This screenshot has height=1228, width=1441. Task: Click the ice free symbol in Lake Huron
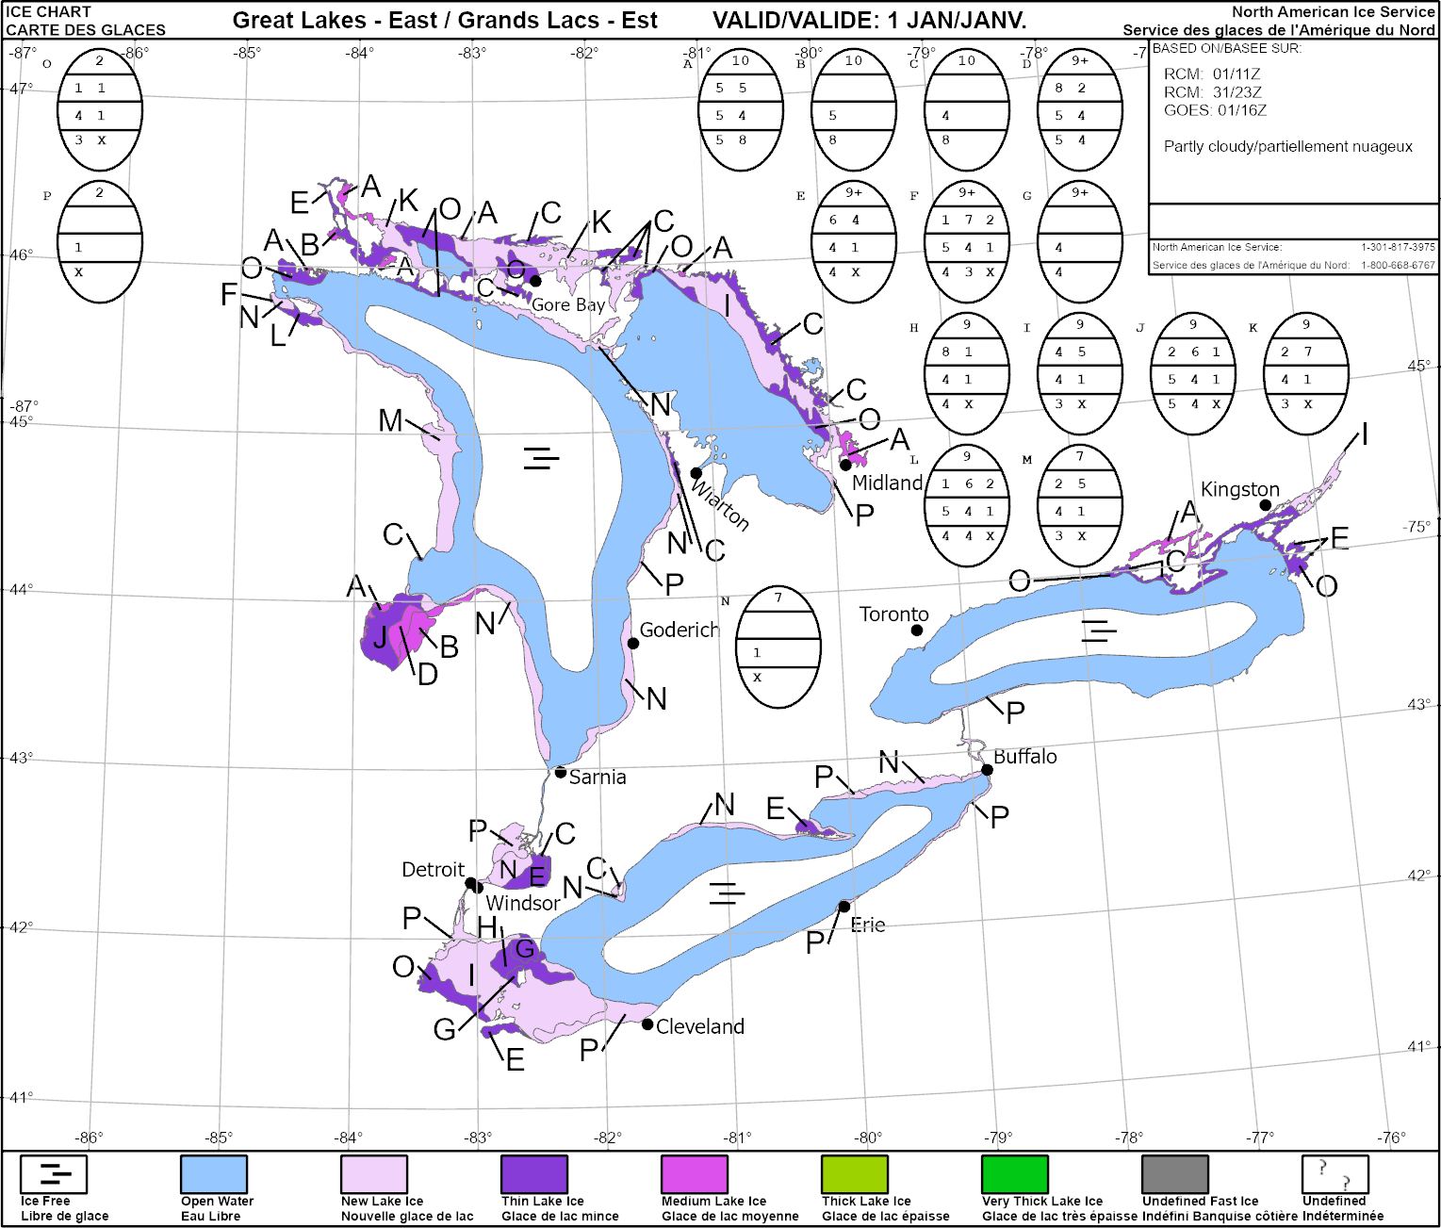click(x=541, y=459)
